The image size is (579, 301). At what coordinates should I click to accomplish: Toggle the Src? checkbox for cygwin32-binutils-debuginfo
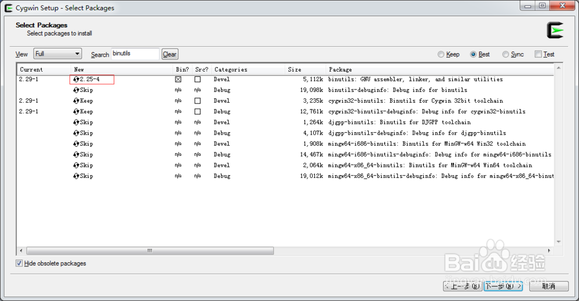tap(197, 112)
